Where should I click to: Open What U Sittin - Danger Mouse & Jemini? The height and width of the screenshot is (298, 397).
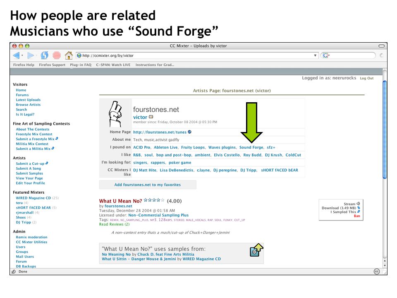[x=139, y=259]
